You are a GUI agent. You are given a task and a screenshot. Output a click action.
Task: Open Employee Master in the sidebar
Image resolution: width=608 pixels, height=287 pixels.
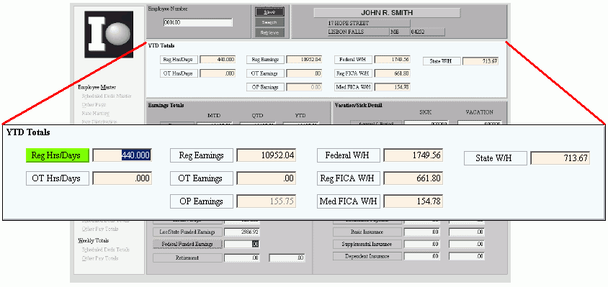[x=97, y=87]
